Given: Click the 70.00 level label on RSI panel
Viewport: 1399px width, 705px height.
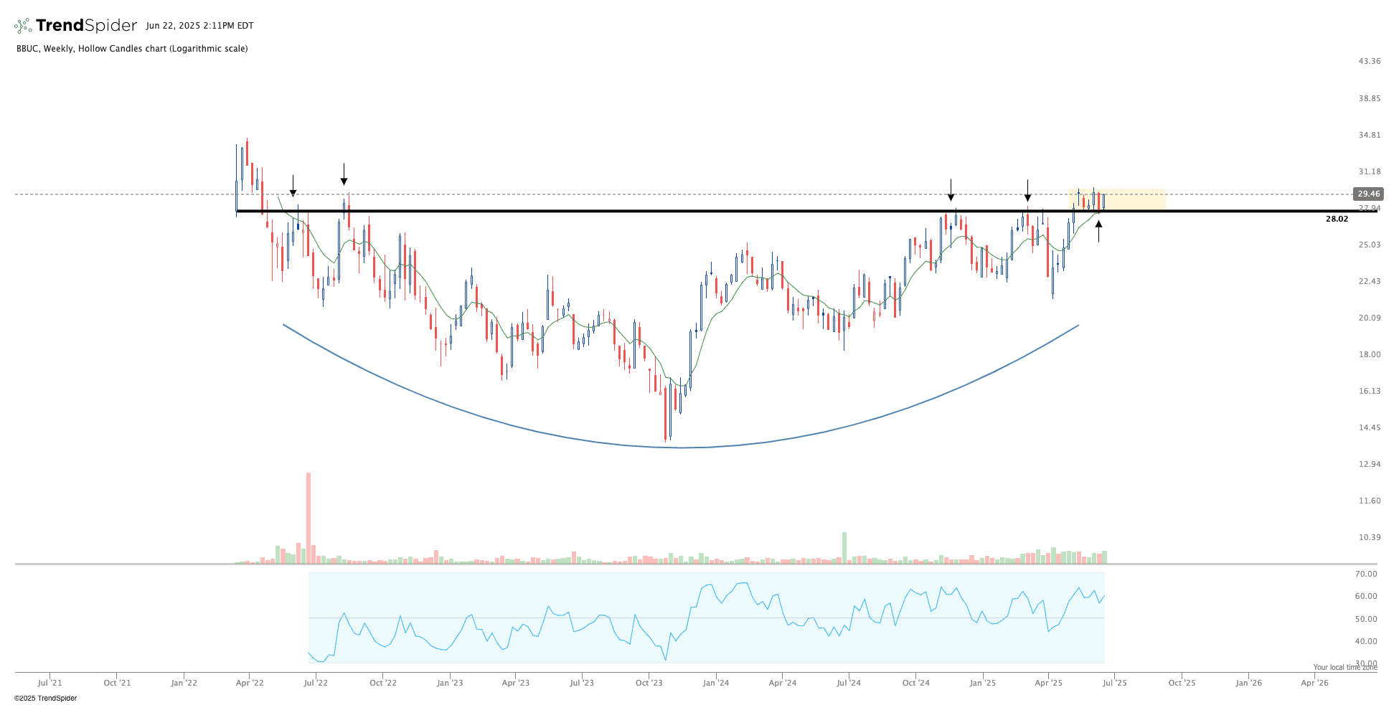Looking at the screenshot, I should pos(1365,574).
